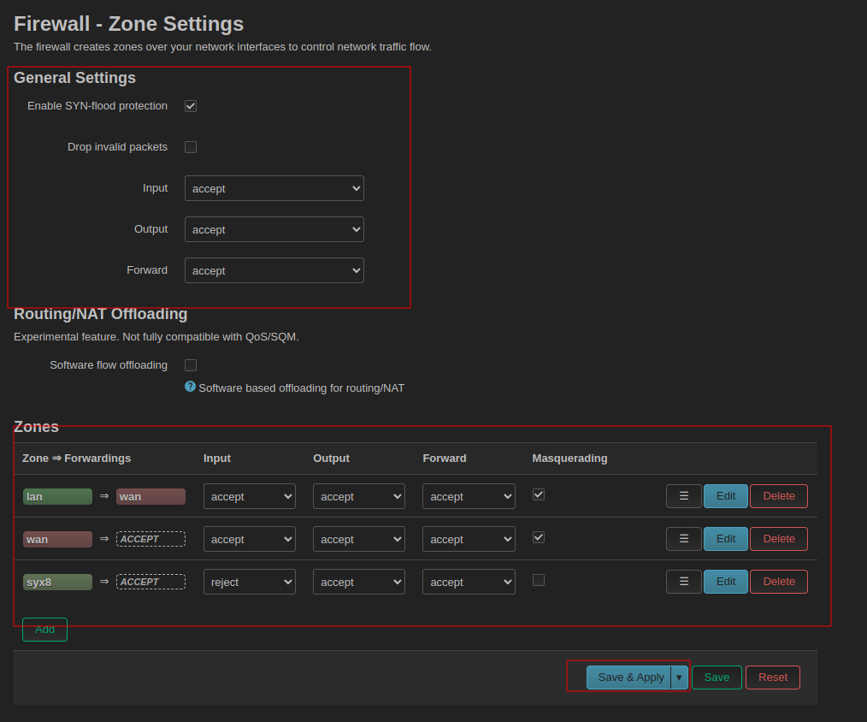
Task: Open the general Forward policy dropdown
Action: point(274,270)
